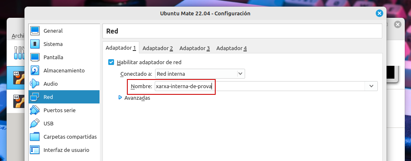
Task: Click the Sistema label in sidebar
Action: click(53, 44)
